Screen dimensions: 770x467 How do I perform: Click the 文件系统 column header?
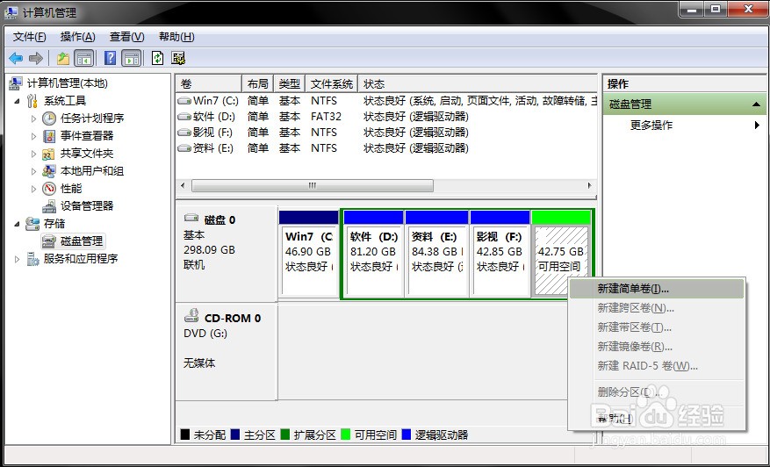coord(331,84)
